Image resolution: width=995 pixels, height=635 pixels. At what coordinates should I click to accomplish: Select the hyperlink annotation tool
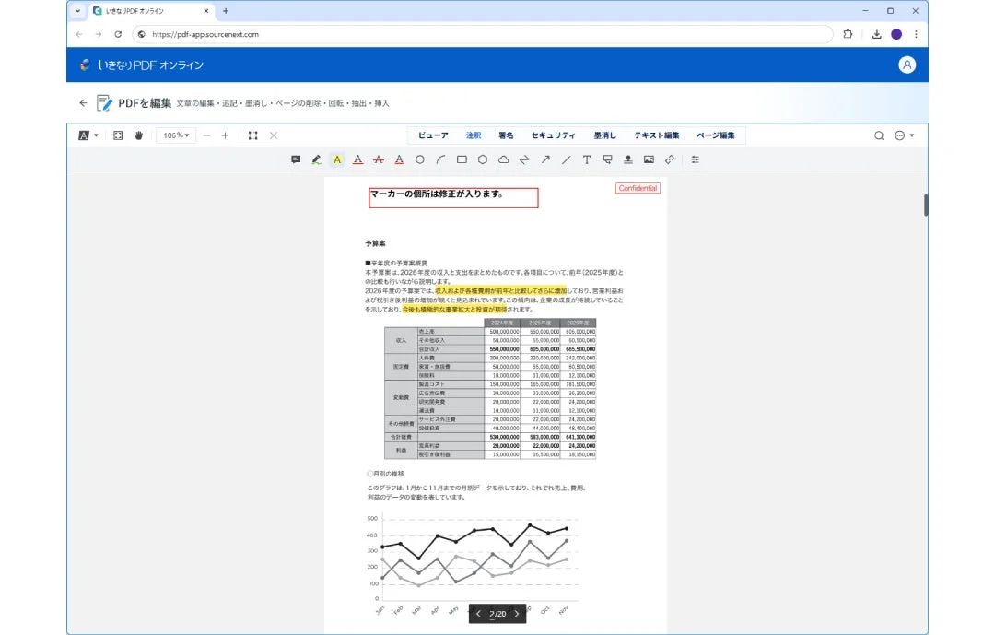pyautogui.click(x=668, y=159)
